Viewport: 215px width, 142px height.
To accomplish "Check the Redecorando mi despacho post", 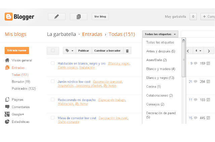I will [53, 99].
